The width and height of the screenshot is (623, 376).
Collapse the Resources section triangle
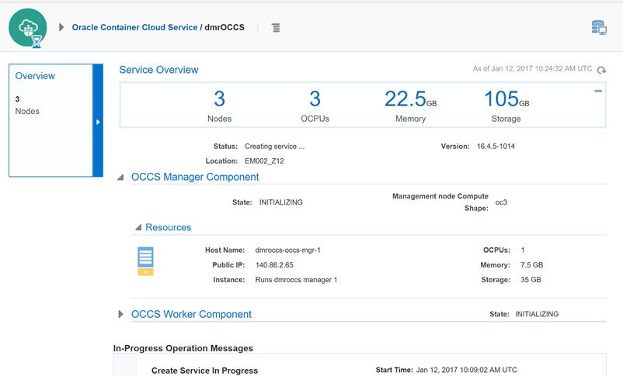click(x=138, y=228)
